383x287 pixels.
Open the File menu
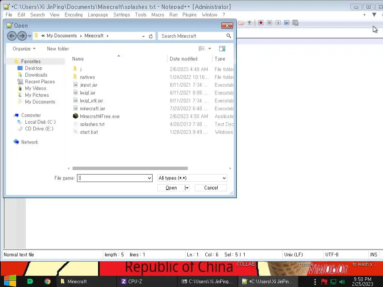(9, 15)
